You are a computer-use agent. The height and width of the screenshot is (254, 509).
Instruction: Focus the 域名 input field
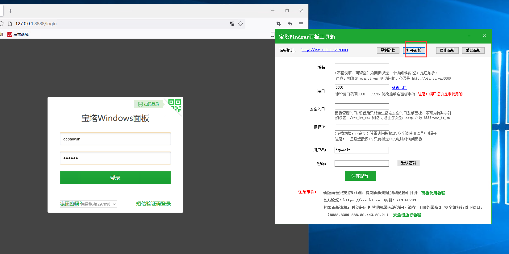click(362, 67)
